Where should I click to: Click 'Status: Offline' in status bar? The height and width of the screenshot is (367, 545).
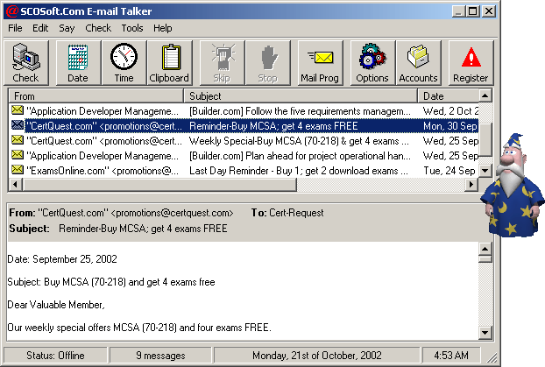coord(55,356)
